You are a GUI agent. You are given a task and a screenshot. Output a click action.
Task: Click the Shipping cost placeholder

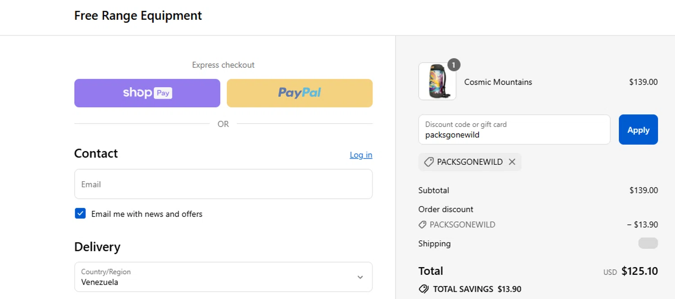(648, 243)
